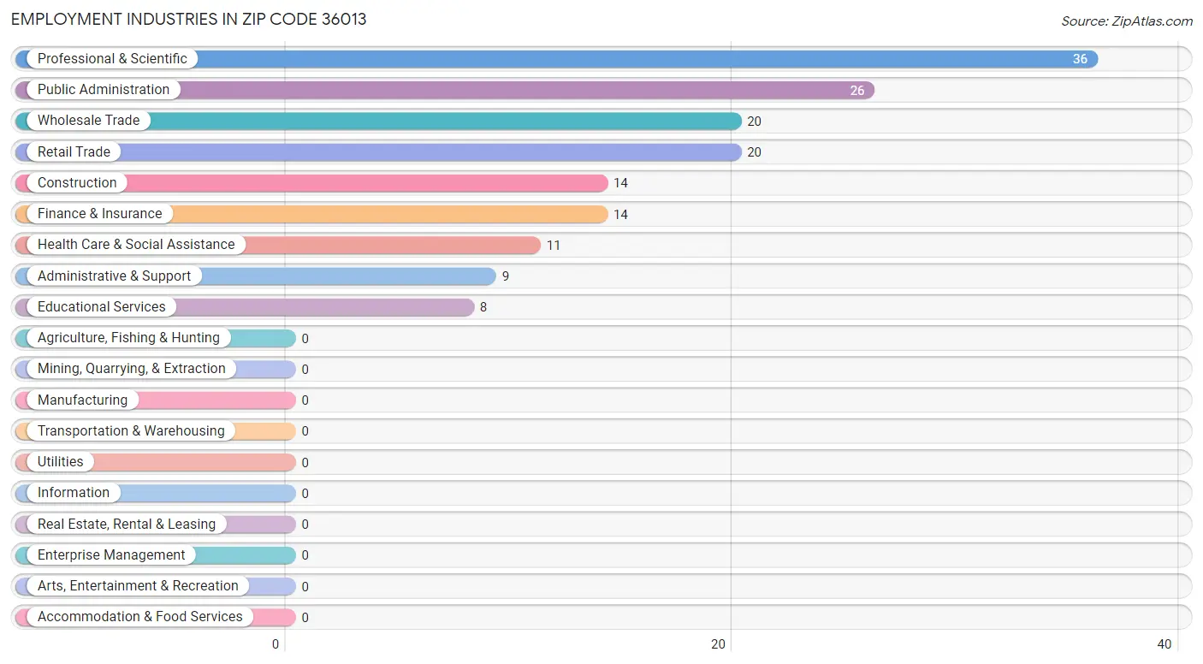
Task: Click the mauve Educational Services bar
Action: pos(245,307)
